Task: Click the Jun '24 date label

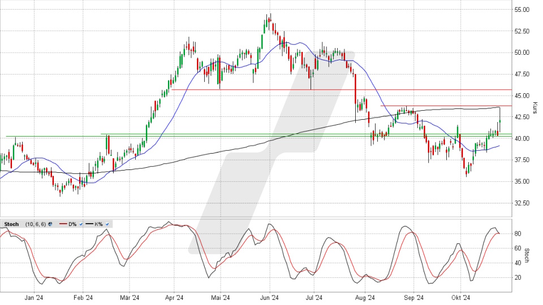Action: coord(269,298)
